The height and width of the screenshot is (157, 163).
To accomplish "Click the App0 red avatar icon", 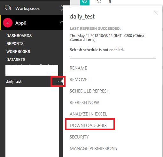I will [8, 23].
